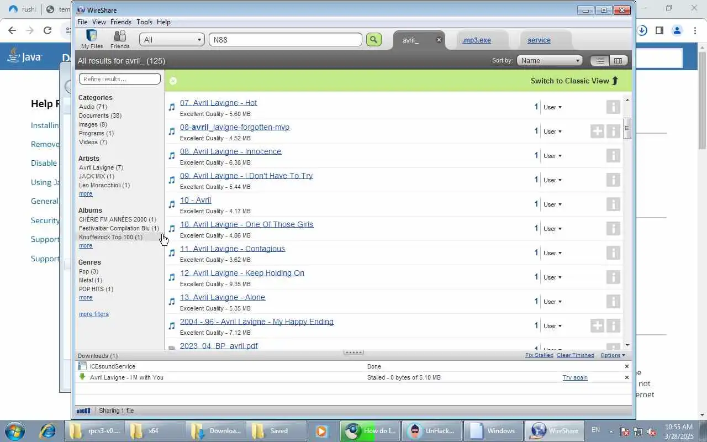Image resolution: width=707 pixels, height=442 pixels.
Task: Show info for 11. Avril Lavigne - Contagious
Action: click(613, 253)
